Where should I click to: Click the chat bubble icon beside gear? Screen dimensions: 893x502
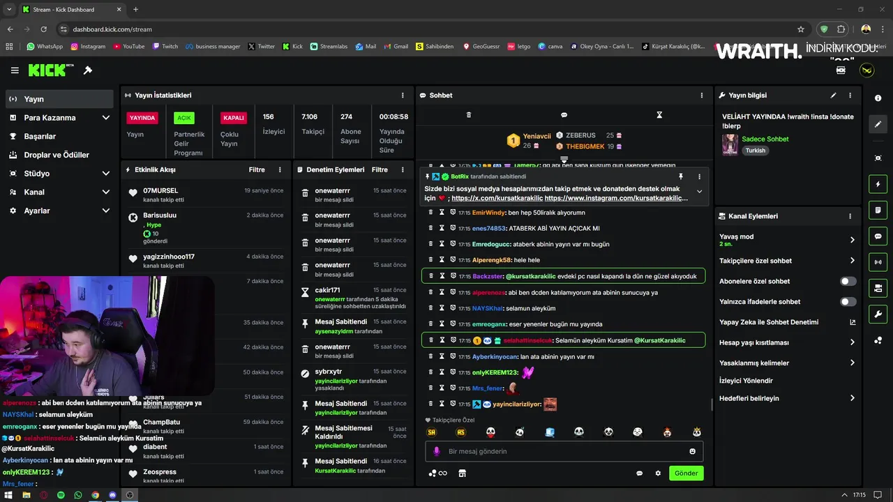pyautogui.click(x=639, y=473)
